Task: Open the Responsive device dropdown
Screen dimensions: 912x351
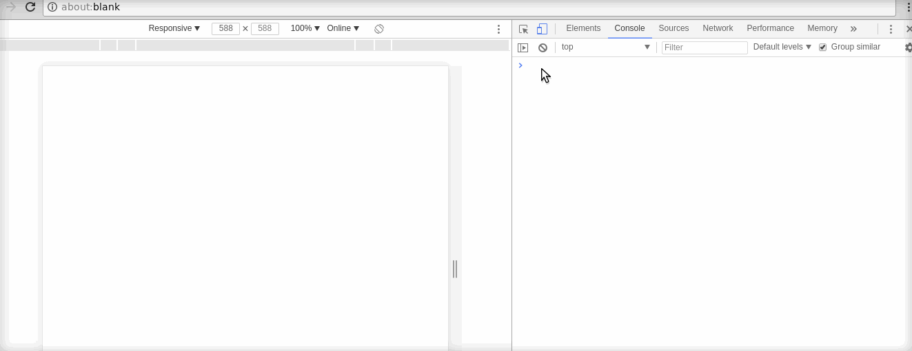Action: tap(174, 28)
